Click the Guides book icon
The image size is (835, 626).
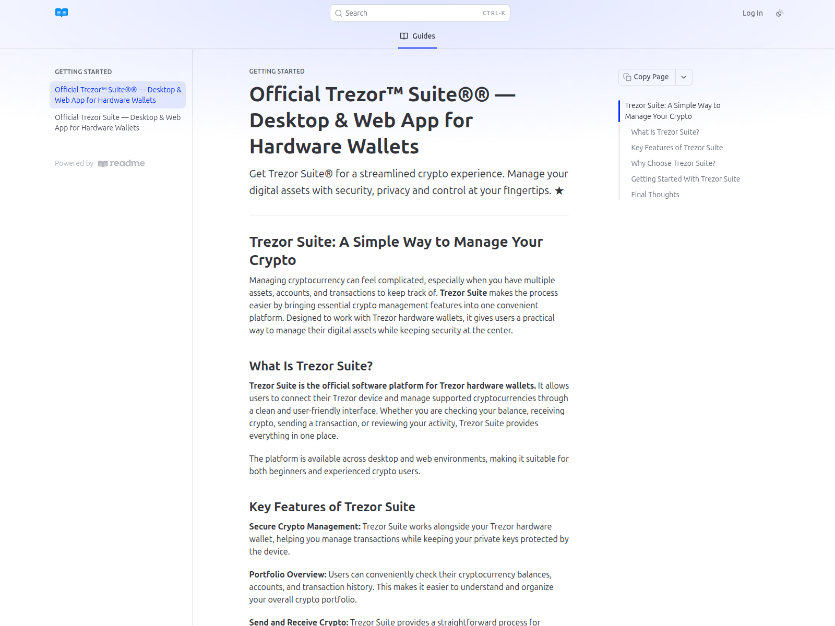pos(404,36)
